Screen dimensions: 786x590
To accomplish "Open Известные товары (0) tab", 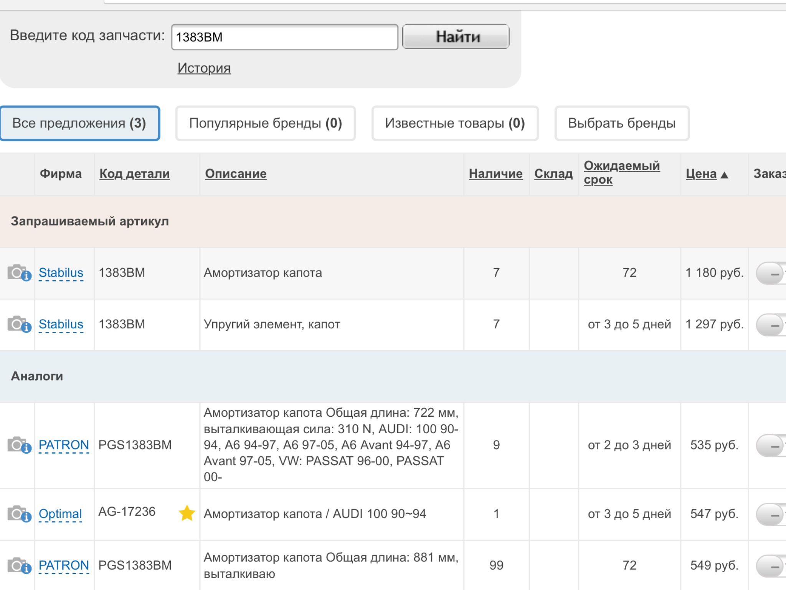I will click(x=455, y=123).
